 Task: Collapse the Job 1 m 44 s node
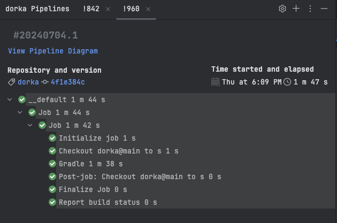tap(20, 112)
